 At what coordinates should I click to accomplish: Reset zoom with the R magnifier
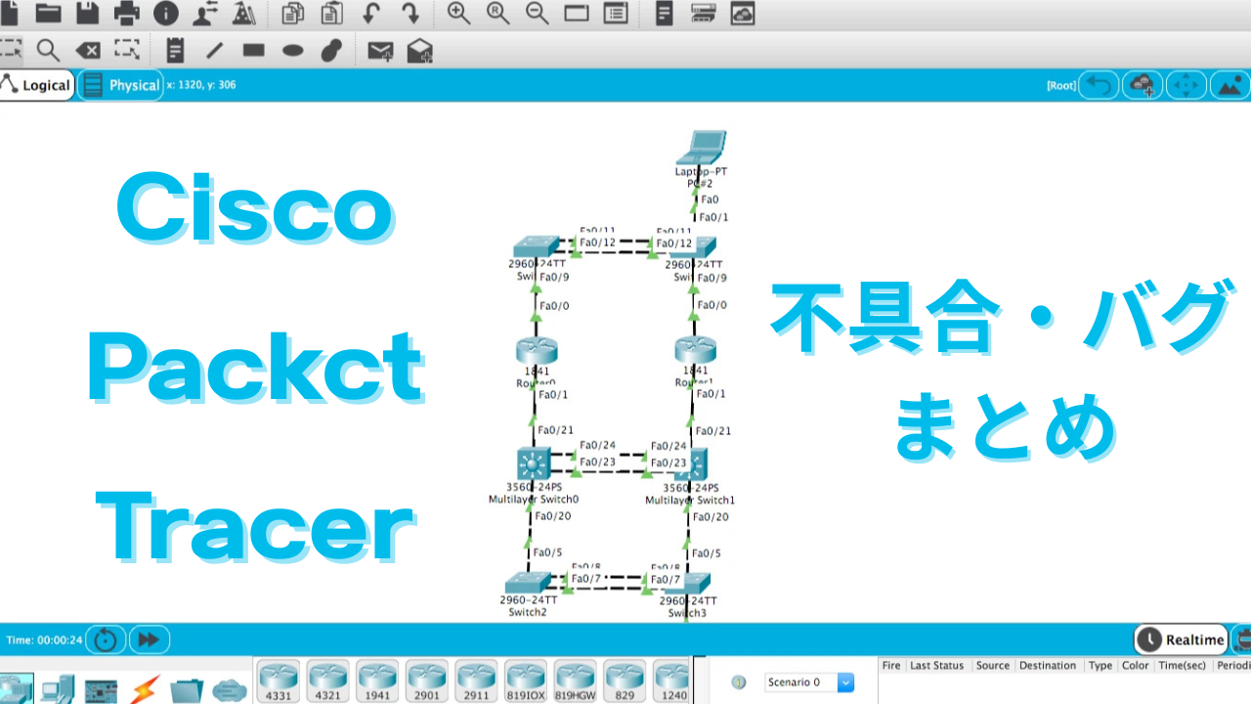[x=498, y=13]
